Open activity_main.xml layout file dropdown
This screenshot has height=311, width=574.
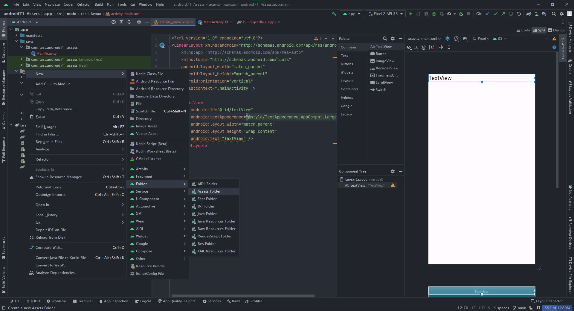pyautogui.click(x=424, y=39)
